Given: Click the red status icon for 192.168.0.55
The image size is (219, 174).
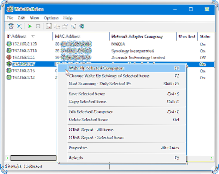Looking at the screenshot, I should click(9, 57).
